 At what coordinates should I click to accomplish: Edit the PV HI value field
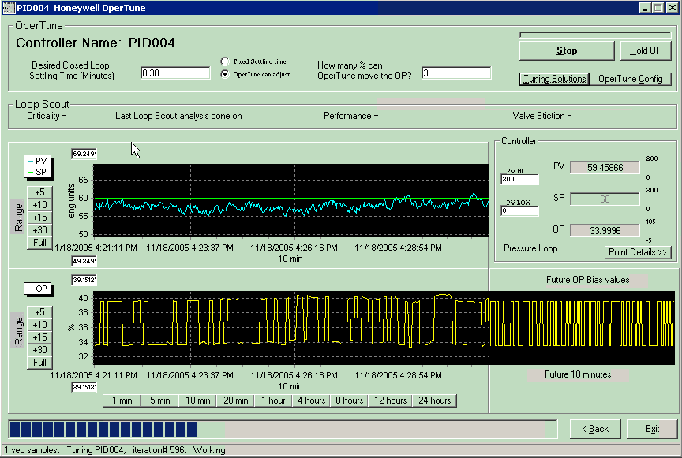click(x=520, y=180)
